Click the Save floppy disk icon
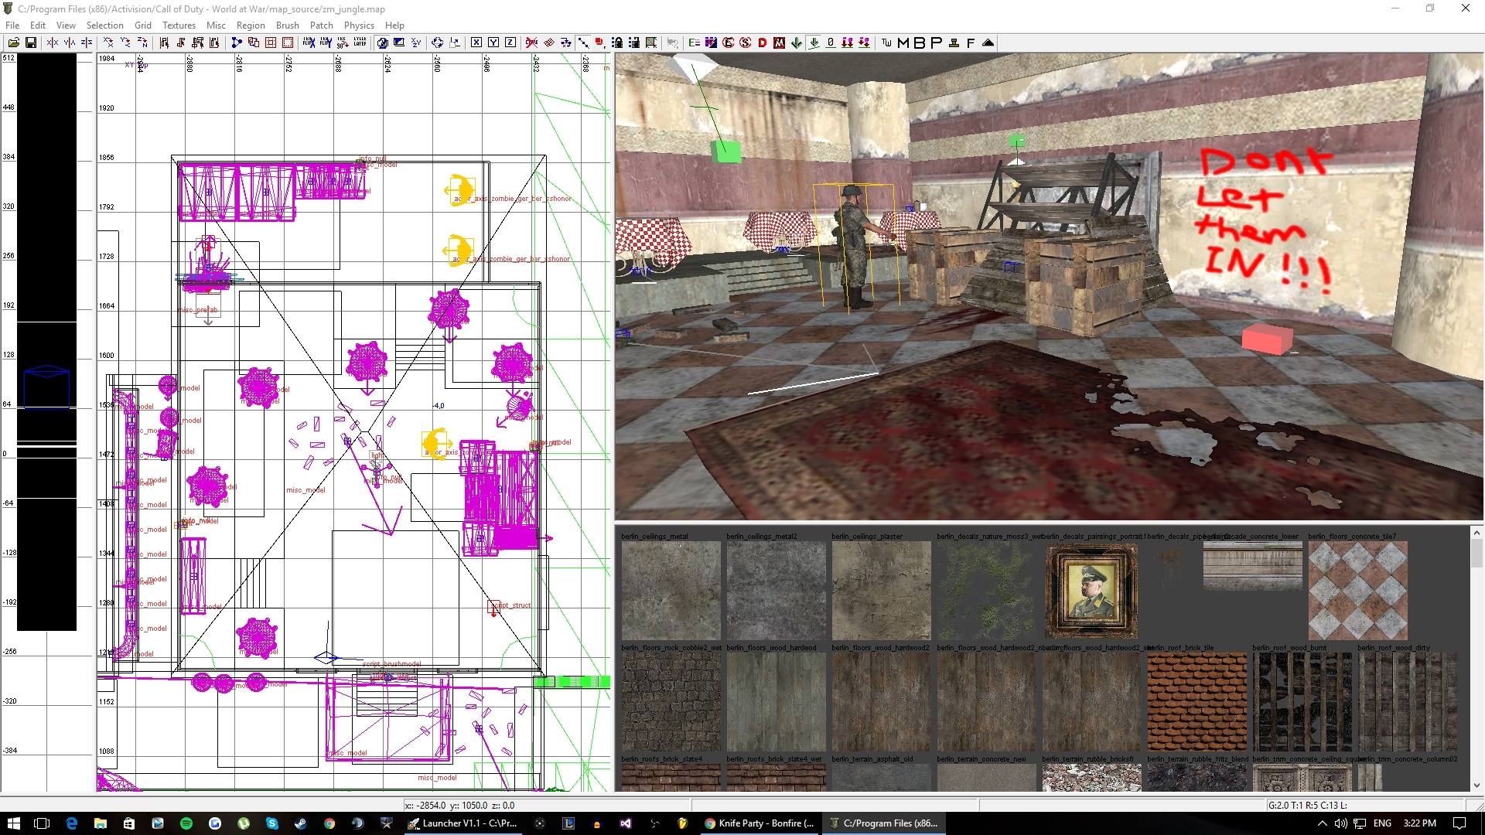The width and height of the screenshot is (1485, 835). [31, 43]
